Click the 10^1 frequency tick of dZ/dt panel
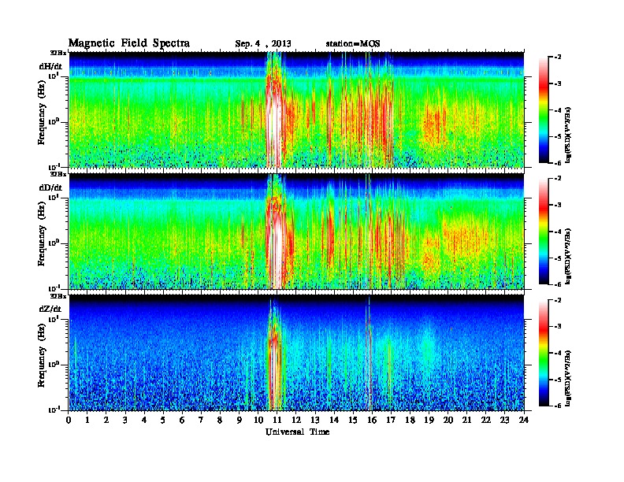Image resolution: width=624 pixels, height=482 pixels. (x=54, y=319)
